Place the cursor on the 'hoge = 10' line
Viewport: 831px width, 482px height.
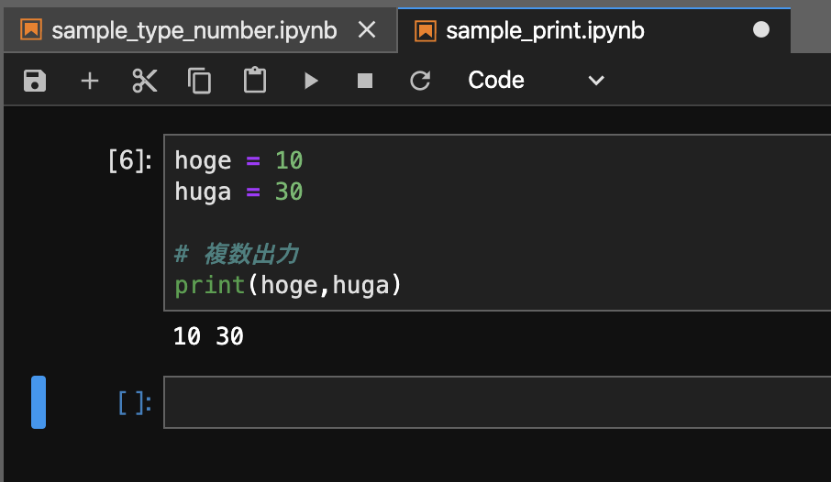[238, 160]
